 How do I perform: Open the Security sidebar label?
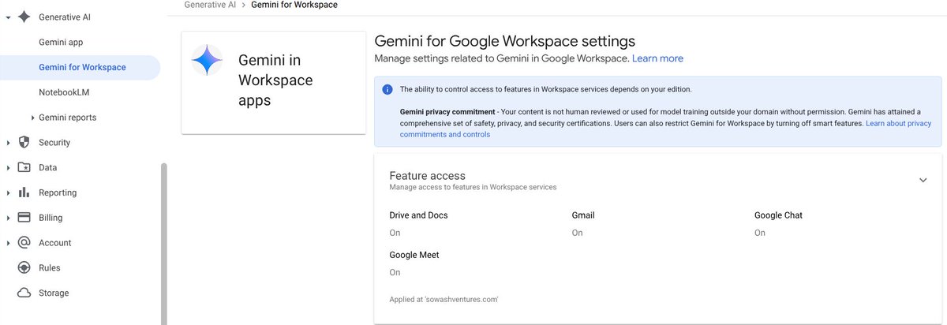pyautogui.click(x=54, y=143)
